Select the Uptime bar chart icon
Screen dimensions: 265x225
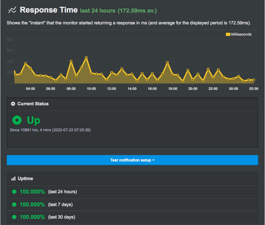coord(13,178)
